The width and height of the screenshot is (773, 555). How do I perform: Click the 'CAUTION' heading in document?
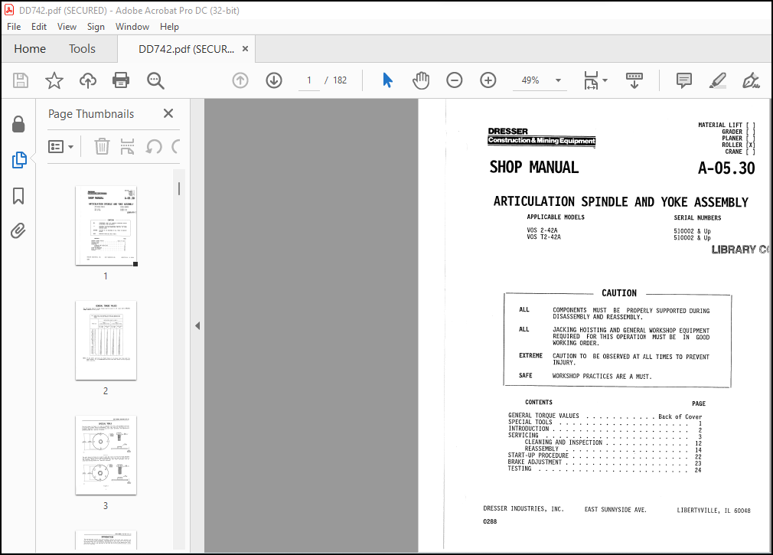pyautogui.click(x=618, y=292)
